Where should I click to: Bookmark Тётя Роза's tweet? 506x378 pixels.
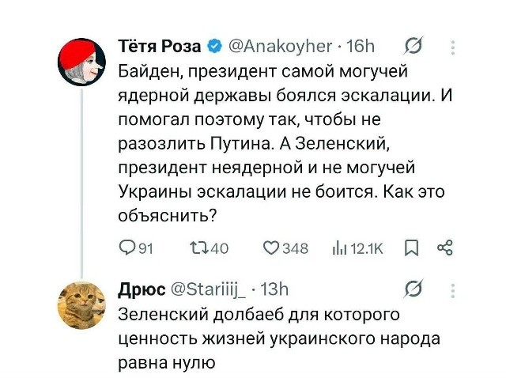[410, 248]
